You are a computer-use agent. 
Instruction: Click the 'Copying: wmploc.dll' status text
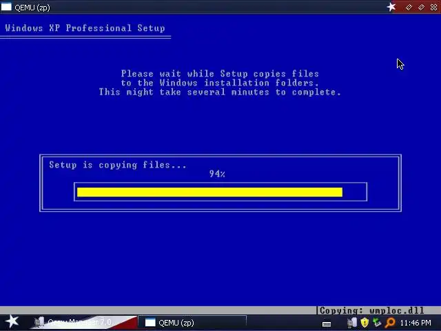pos(372,311)
